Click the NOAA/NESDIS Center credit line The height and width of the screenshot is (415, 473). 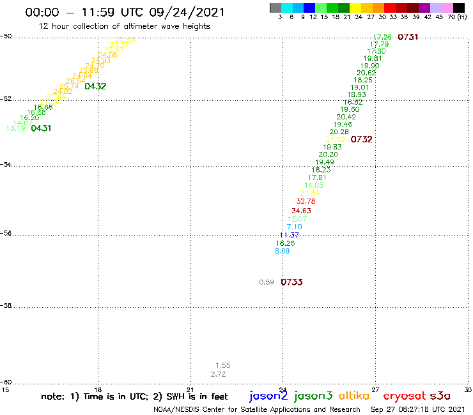(x=257, y=409)
